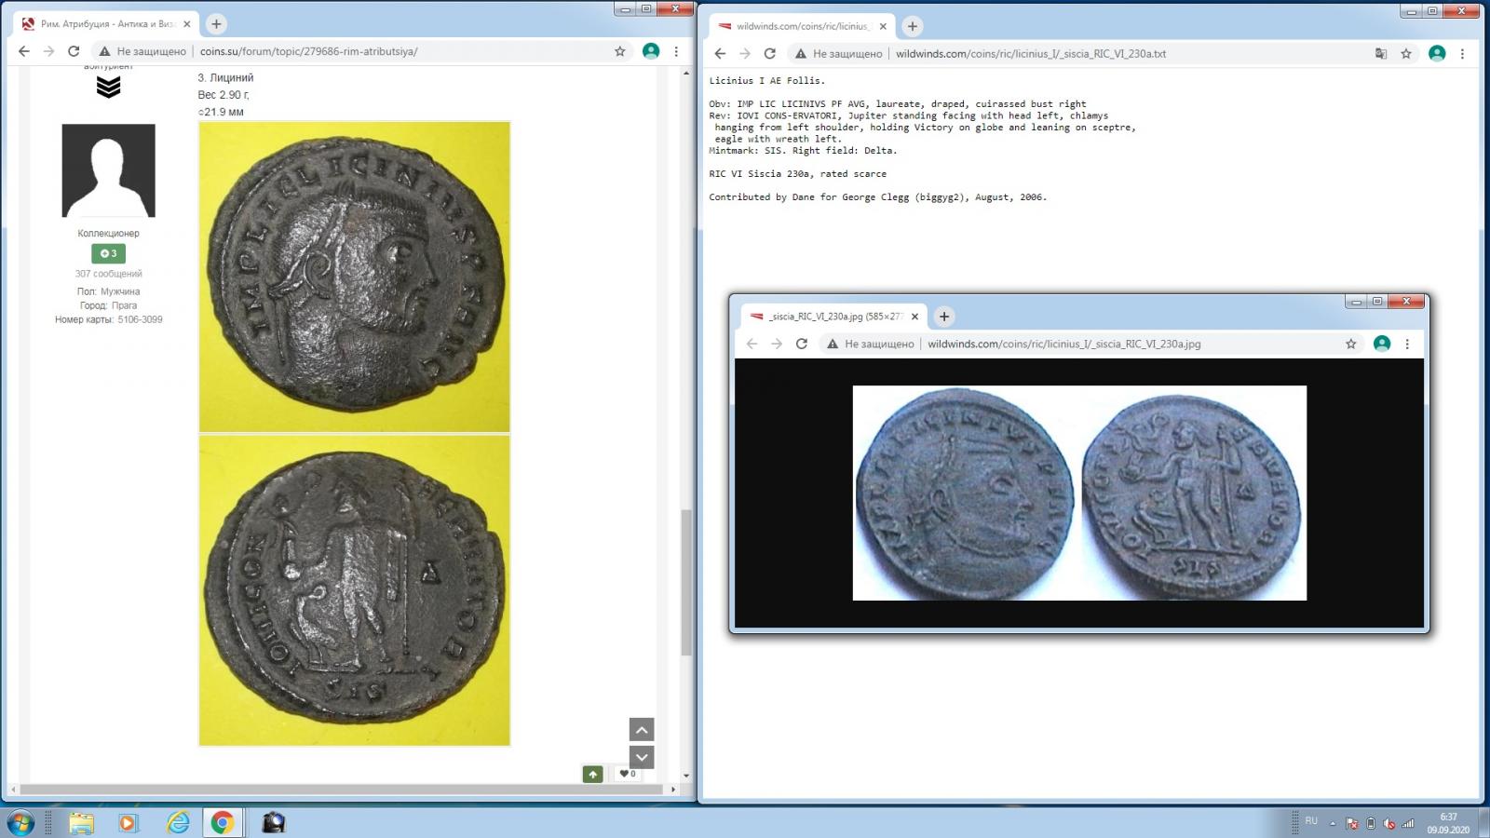Click the 'Mintmark: SIS. Right field: Delta.' line

tap(803, 151)
